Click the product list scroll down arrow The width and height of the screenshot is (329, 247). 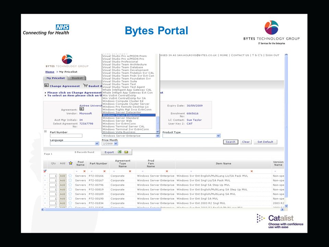[158, 131]
